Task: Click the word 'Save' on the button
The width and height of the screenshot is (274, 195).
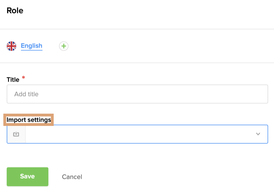Action: [27, 176]
